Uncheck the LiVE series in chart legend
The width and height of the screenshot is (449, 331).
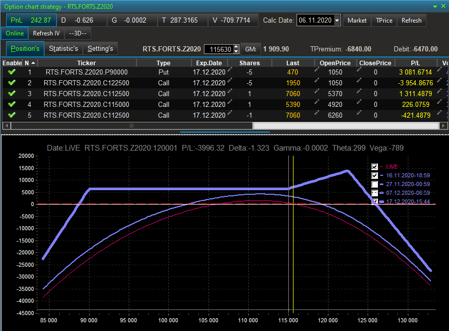(x=374, y=167)
